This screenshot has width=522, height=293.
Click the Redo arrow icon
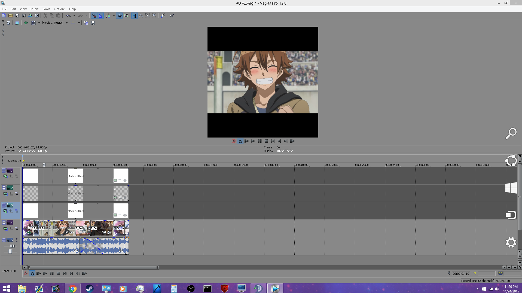tap(81, 16)
